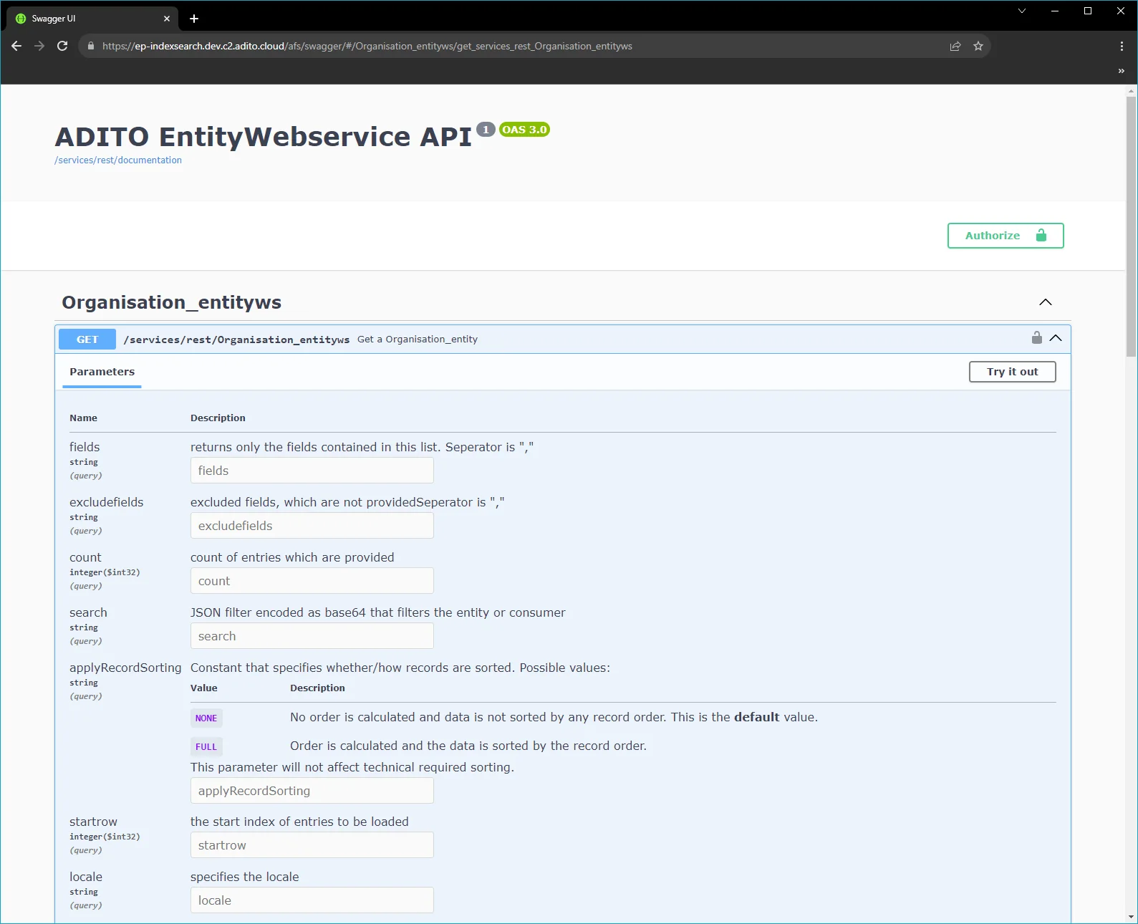Go forward using the browser forward arrow
Image resolution: width=1138 pixels, height=924 pixels.
click(39, 46)
